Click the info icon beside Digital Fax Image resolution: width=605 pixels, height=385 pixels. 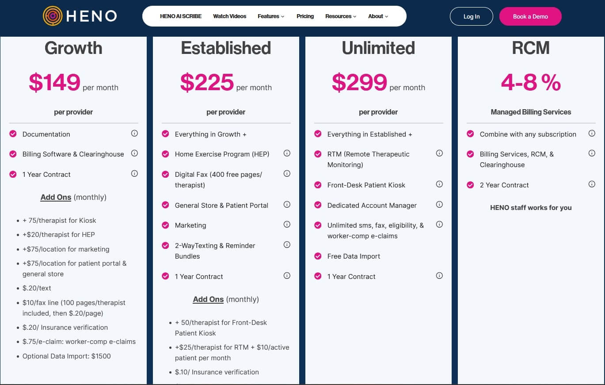pos(287,174)
